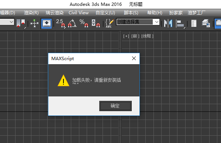The image size is (221, 143).
Task: Toggle the angle snap tool
Action: click(x=72, y=23)
